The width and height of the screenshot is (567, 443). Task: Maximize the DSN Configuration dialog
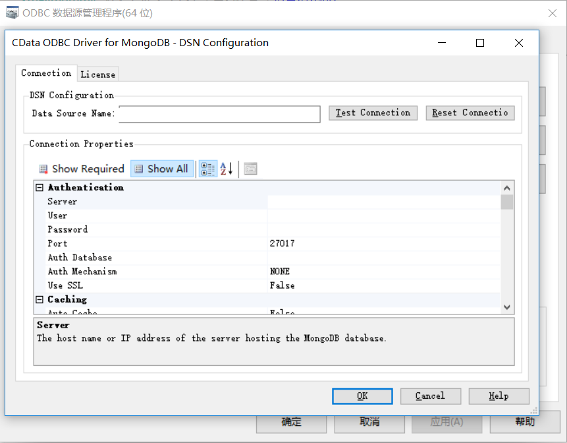point(480,43)
